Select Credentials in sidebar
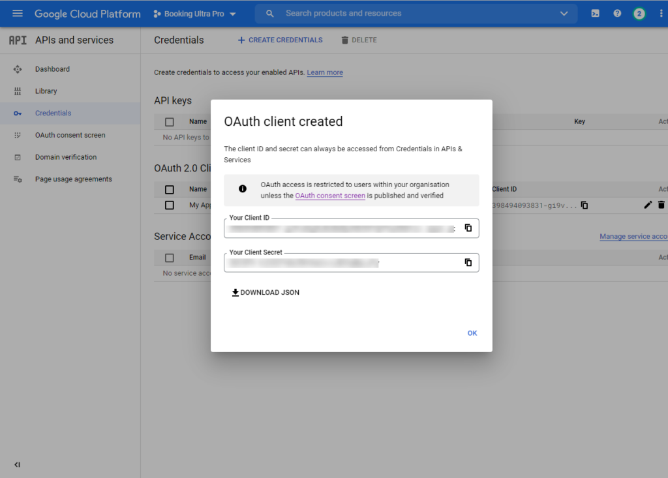668x478 pixels. coord(53,113)
